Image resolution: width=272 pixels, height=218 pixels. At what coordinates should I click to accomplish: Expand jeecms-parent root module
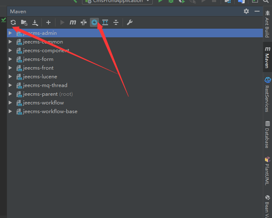[10, 94]
